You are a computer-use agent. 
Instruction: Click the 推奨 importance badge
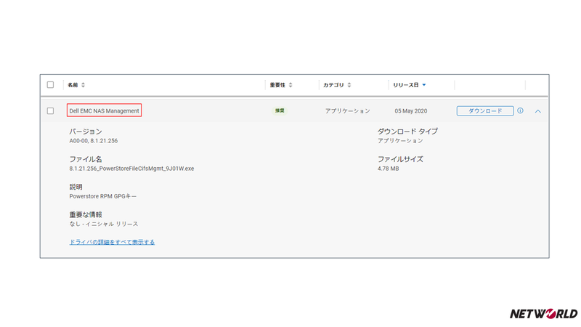point(280,110)
